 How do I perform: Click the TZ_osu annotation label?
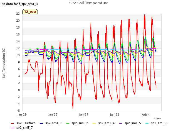pyautogui.click(x=30, y=12)
